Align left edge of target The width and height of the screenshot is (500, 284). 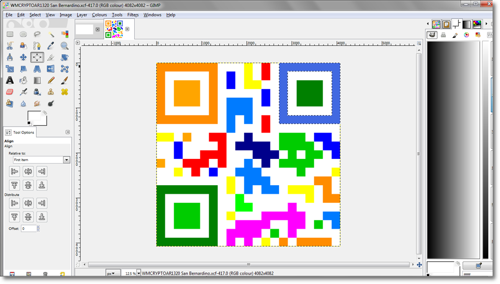[x=15, y=171]
